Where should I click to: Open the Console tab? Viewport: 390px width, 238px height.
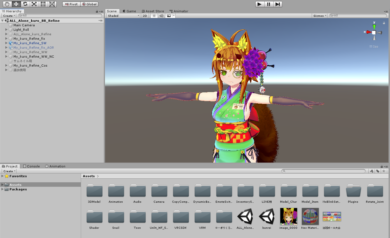[31, 166]
